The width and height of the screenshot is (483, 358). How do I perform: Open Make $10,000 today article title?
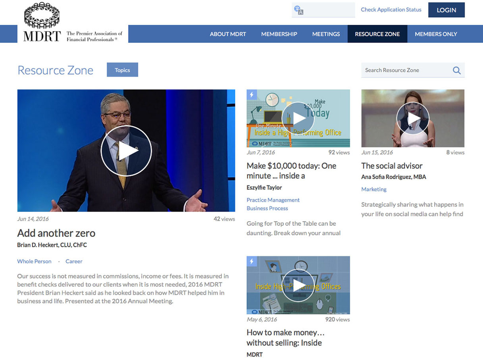coord(291,171)
